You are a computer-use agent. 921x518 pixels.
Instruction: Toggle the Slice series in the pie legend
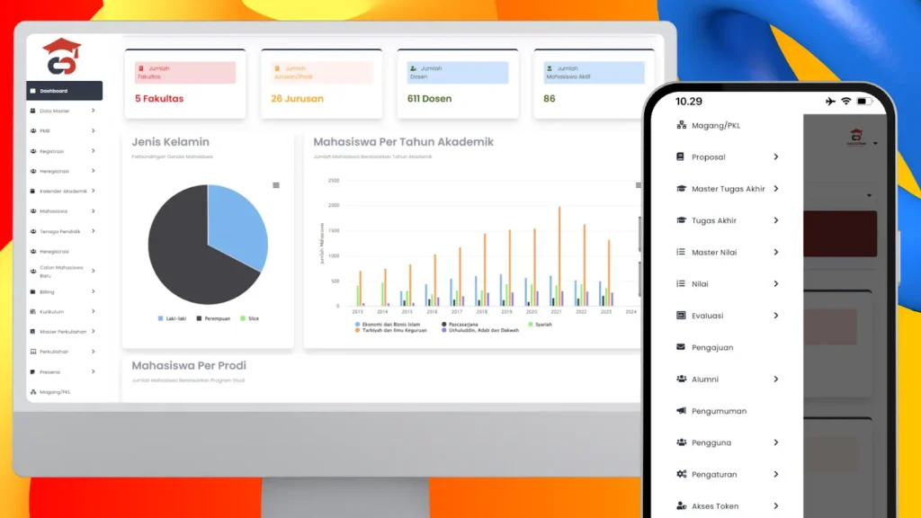click(250, 318)
